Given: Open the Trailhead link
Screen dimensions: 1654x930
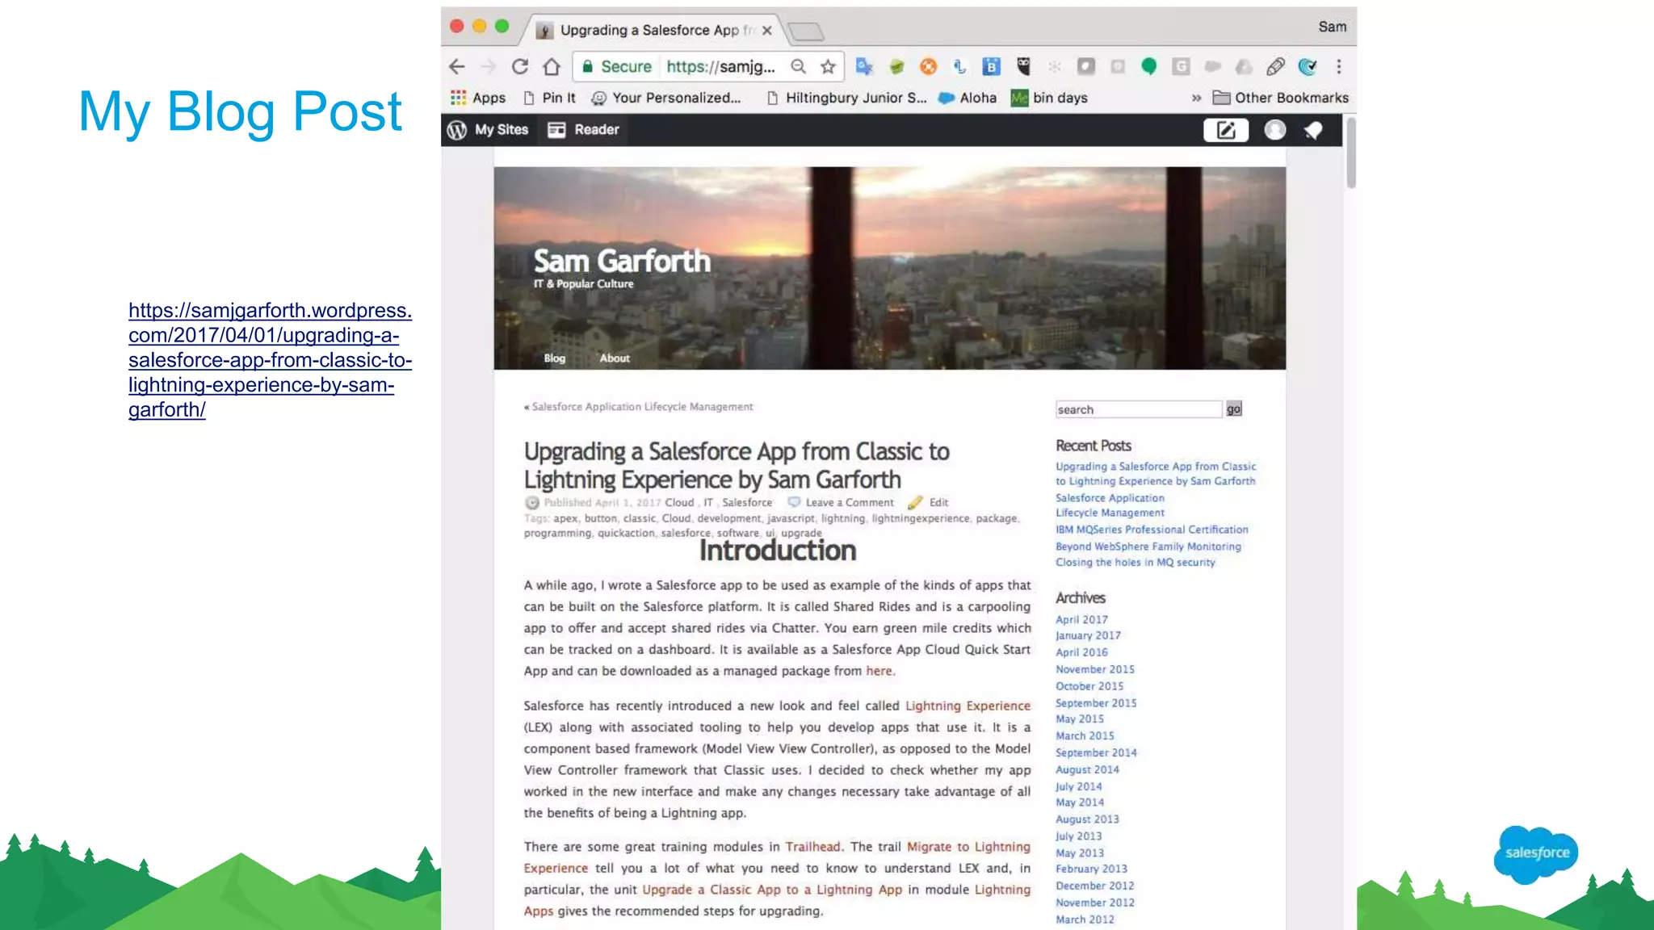Looking at the screenshot, I should tap(812, 847).
